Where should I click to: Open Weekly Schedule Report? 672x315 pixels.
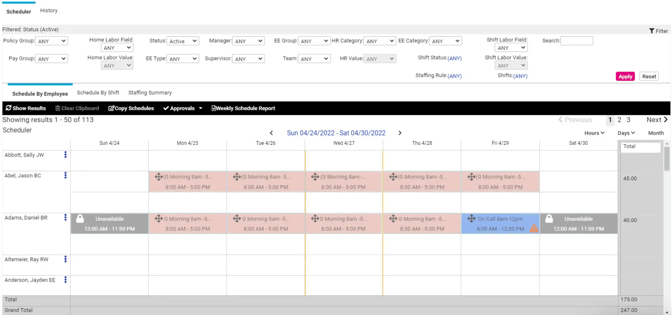tap(243, 108)
